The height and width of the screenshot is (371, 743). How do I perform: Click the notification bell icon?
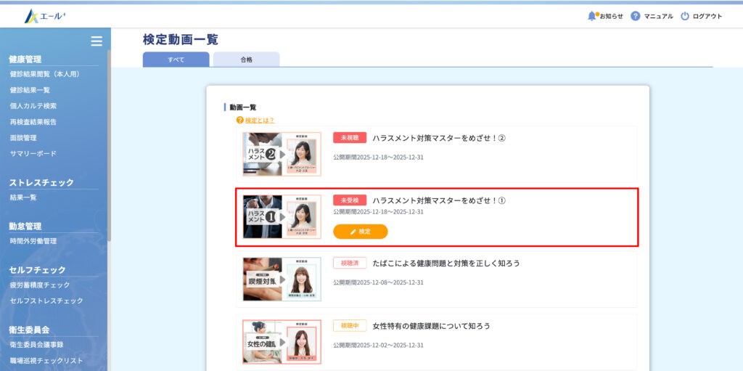(x=592, y=16)
